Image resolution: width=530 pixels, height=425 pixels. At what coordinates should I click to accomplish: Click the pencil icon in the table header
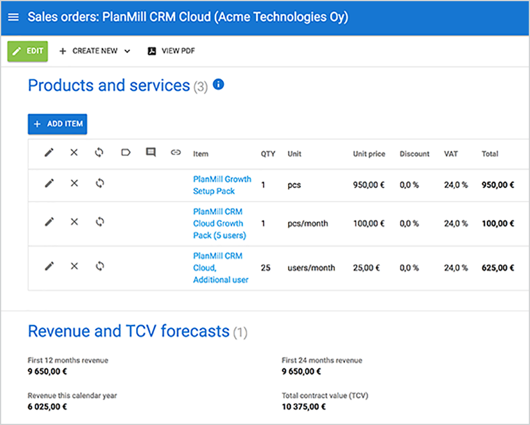(x=49, y=152)
